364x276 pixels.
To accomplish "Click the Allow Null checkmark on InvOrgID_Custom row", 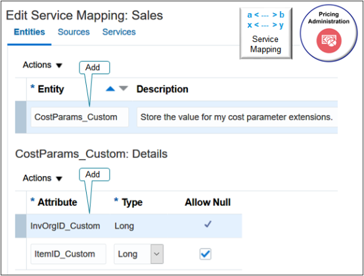I will [208, 224].
